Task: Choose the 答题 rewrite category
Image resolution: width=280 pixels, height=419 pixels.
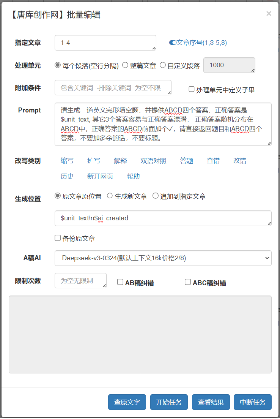Action: point(187,161)
